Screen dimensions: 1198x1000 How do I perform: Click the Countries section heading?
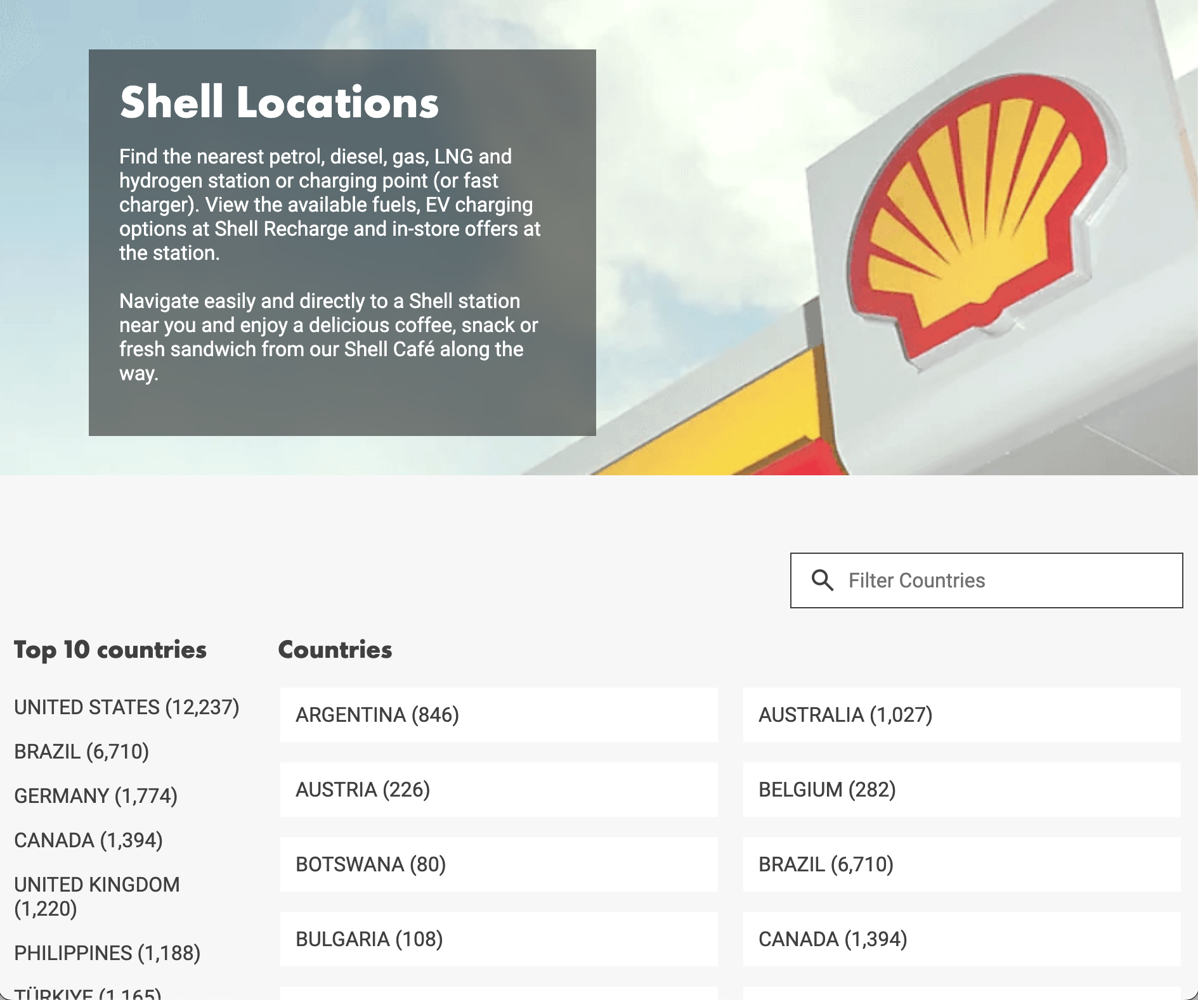(335, 650)
